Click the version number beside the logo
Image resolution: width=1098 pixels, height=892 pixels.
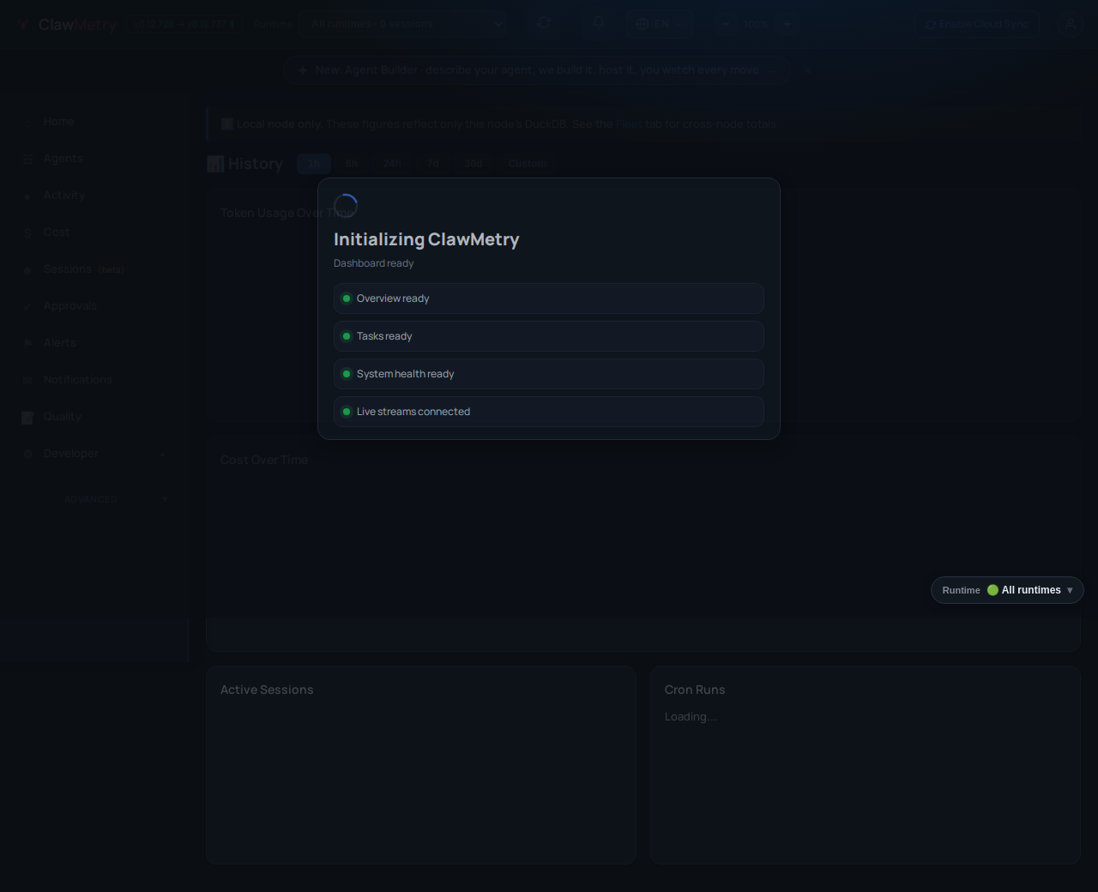pyautogui.click(x=184, y=24)
